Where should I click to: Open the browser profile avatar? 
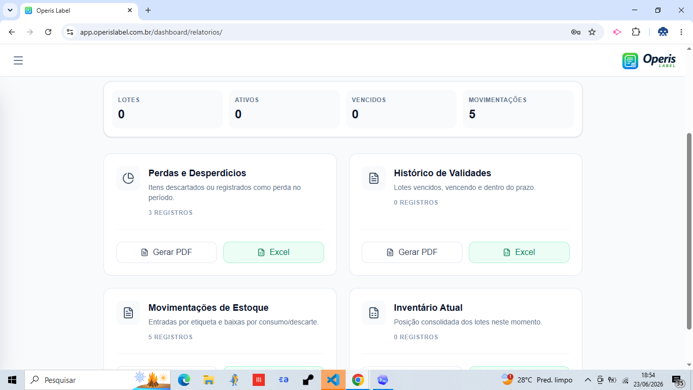(663, 32)
